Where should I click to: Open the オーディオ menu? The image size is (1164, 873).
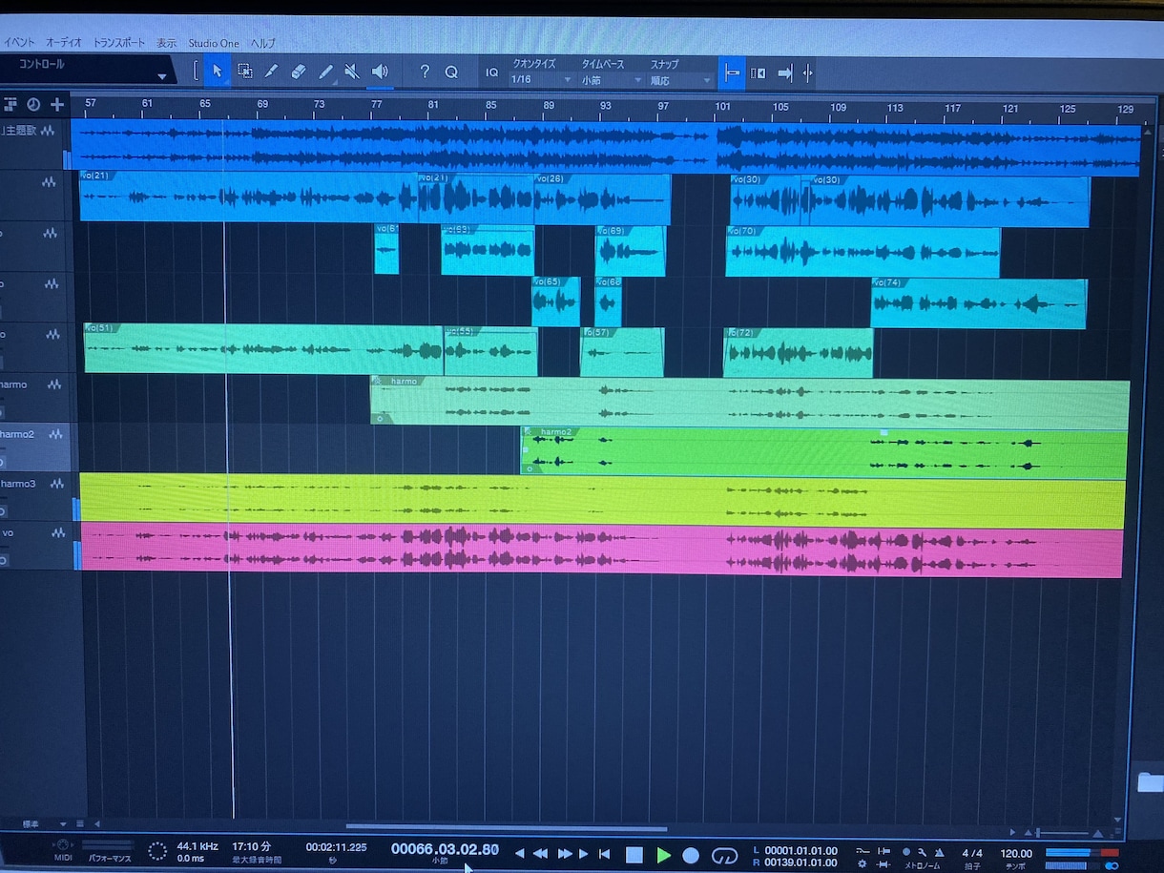[x=64, y=43]
